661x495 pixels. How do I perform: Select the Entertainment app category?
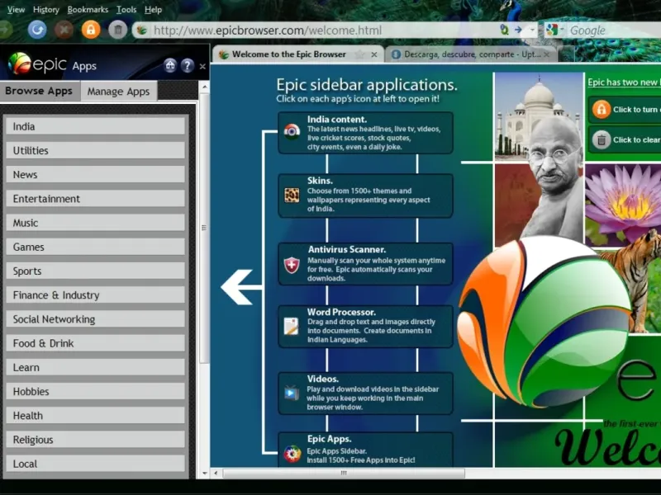tap(95, 199)
